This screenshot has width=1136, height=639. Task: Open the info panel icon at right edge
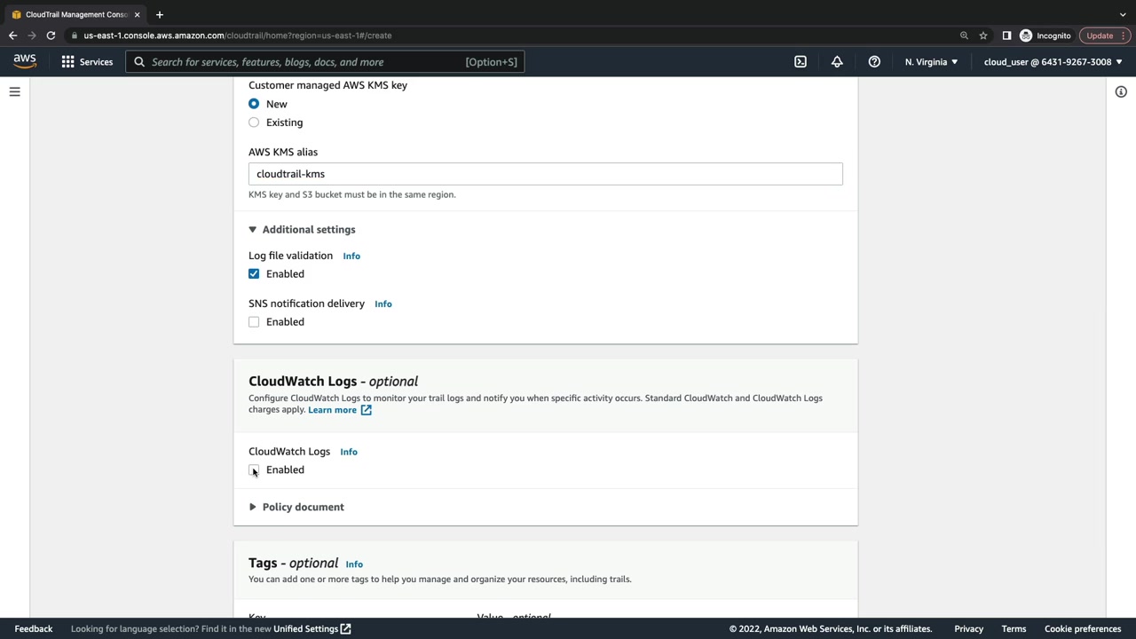1121,92
